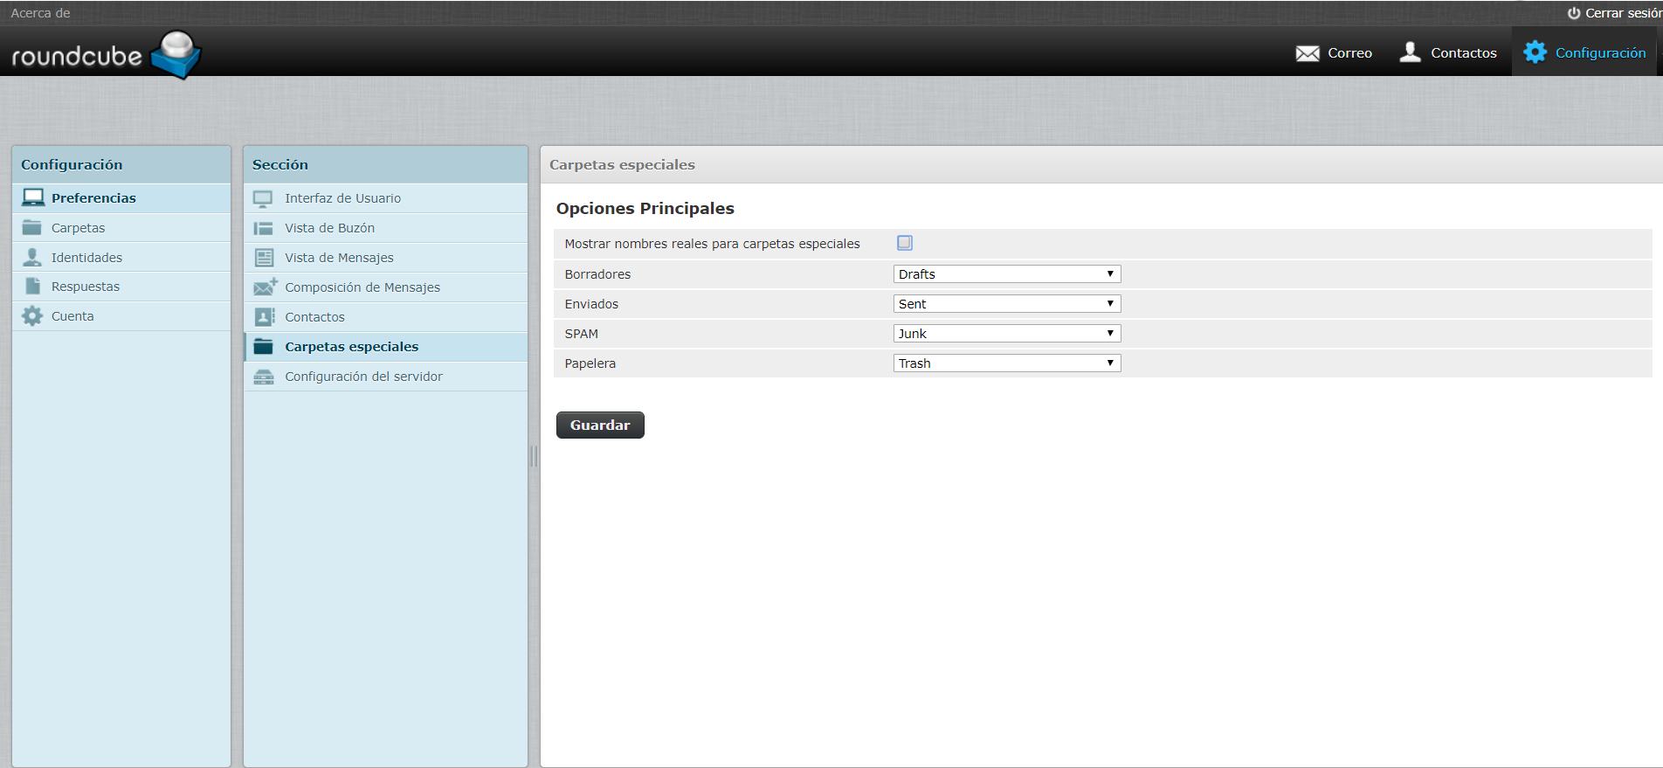Open the Borradores folder dropdown

click(x=1006, y=274)
